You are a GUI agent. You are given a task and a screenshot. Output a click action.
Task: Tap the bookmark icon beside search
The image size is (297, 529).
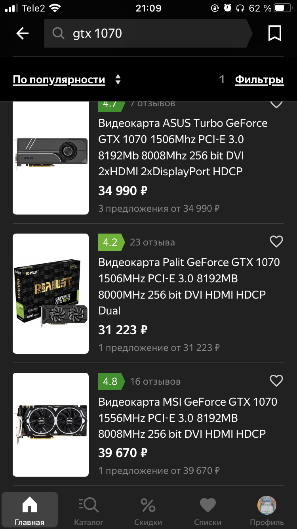(274, 34)
